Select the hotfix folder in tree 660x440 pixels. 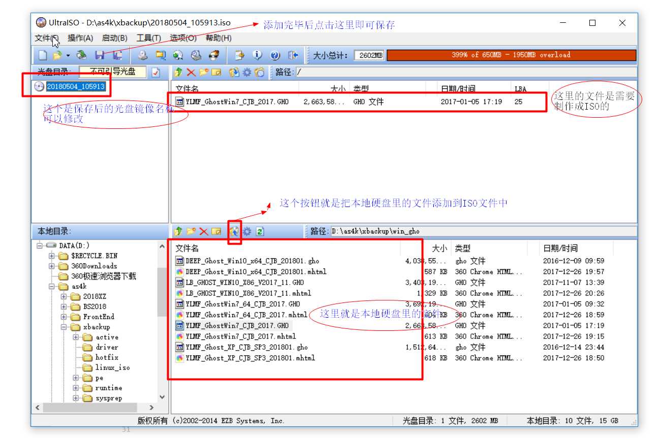[x=107, y=357]
